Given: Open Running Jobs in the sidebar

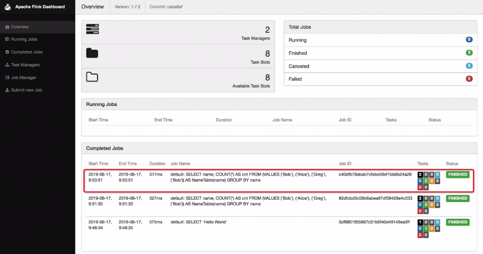Looking at the screenshot, I should tap(24, 39).
